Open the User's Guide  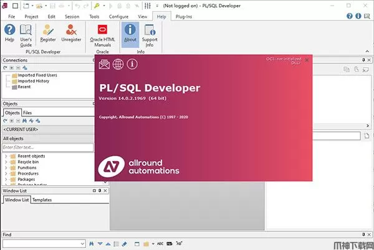point(26,35)
